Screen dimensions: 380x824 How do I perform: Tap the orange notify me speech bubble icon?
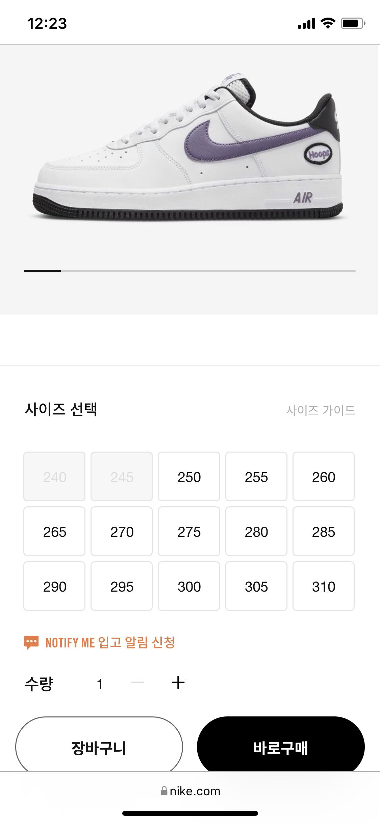point(31,642)
